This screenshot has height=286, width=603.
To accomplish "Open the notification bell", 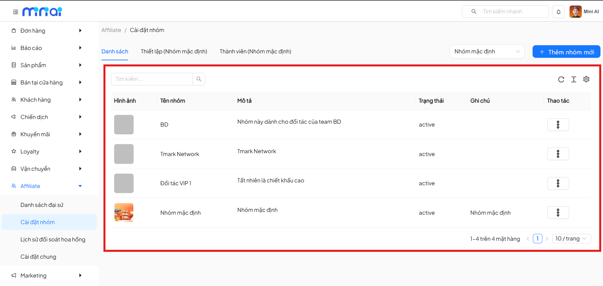I will (558, 12).
